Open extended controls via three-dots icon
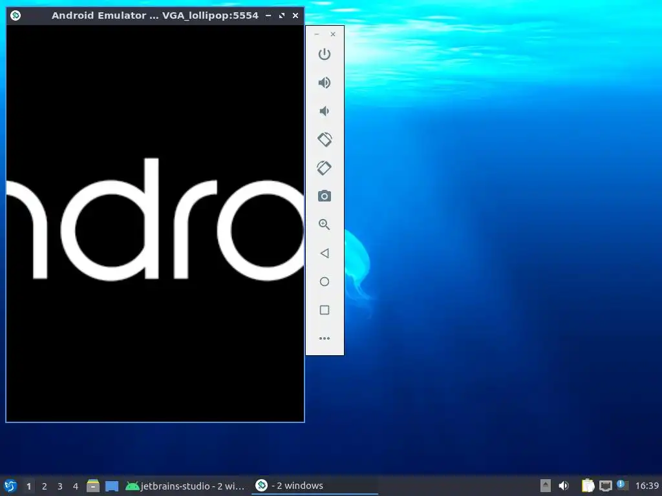 (x=325, y=338)
